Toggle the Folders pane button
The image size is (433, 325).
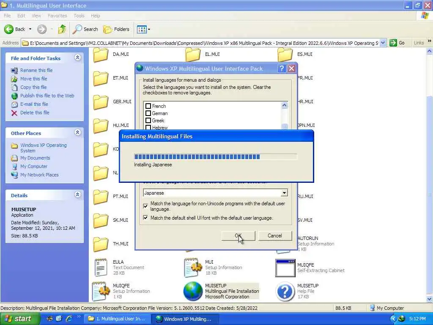coord(116,29)
